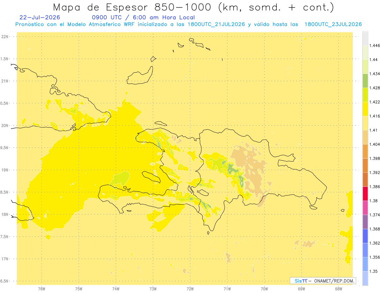Click the longitude label '74W'

pyautogui.click(x=116, y=289)
